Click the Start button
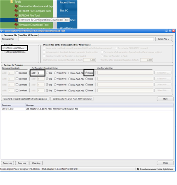This screenshot has height=185, width=177. 165,99
